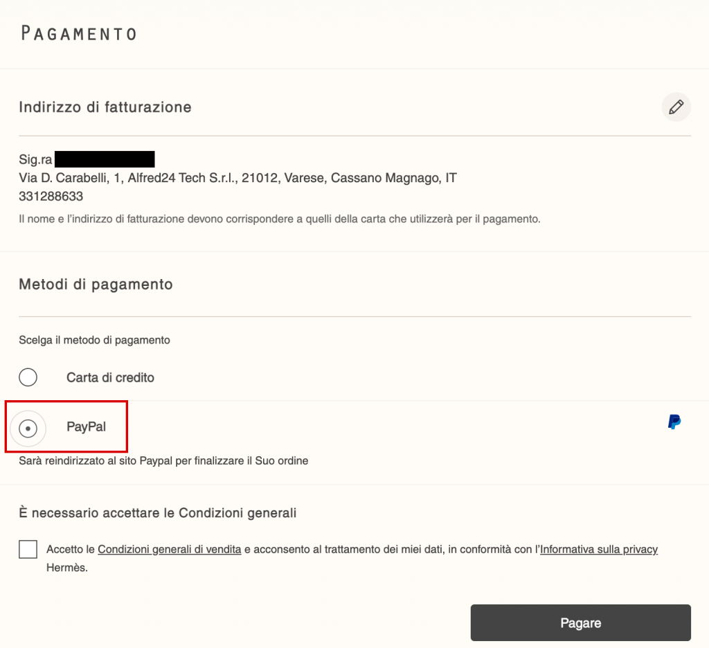Click the 'È necessario accettare' heading

click(158, 513)
